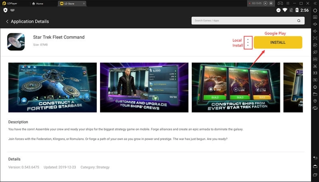
Task: Click the Star Trek Fleet Command app icon
Action: click(17, 41)
